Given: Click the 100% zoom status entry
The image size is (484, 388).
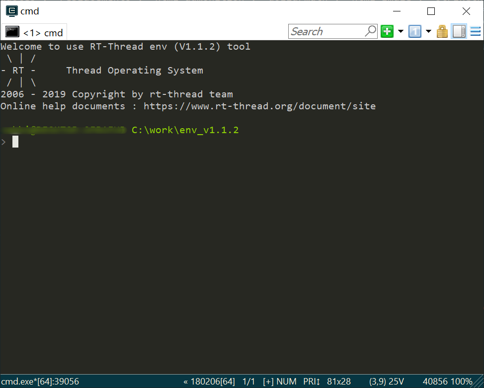Looking at the screenshot, I should 461,382.
